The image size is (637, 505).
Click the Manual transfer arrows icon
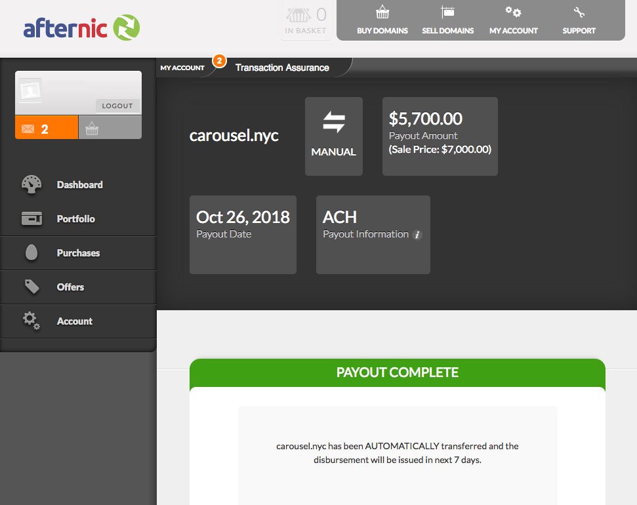click(x=333, y=122)
